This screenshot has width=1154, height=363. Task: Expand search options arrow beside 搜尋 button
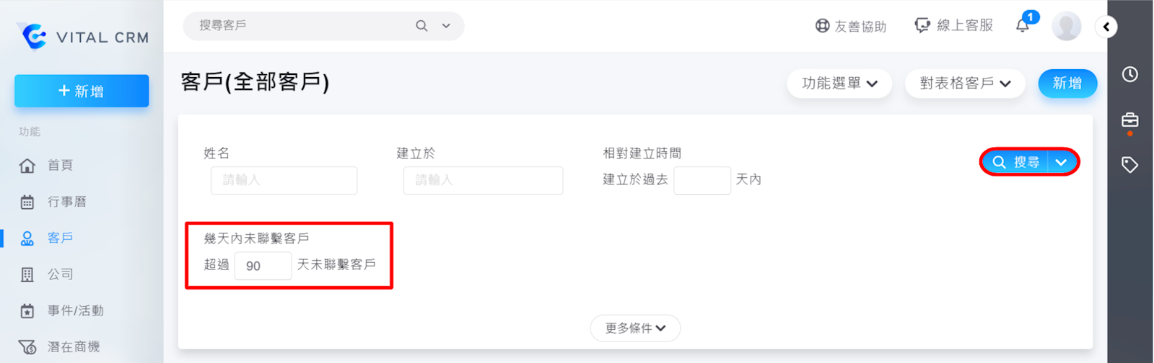pos(1061,162)
